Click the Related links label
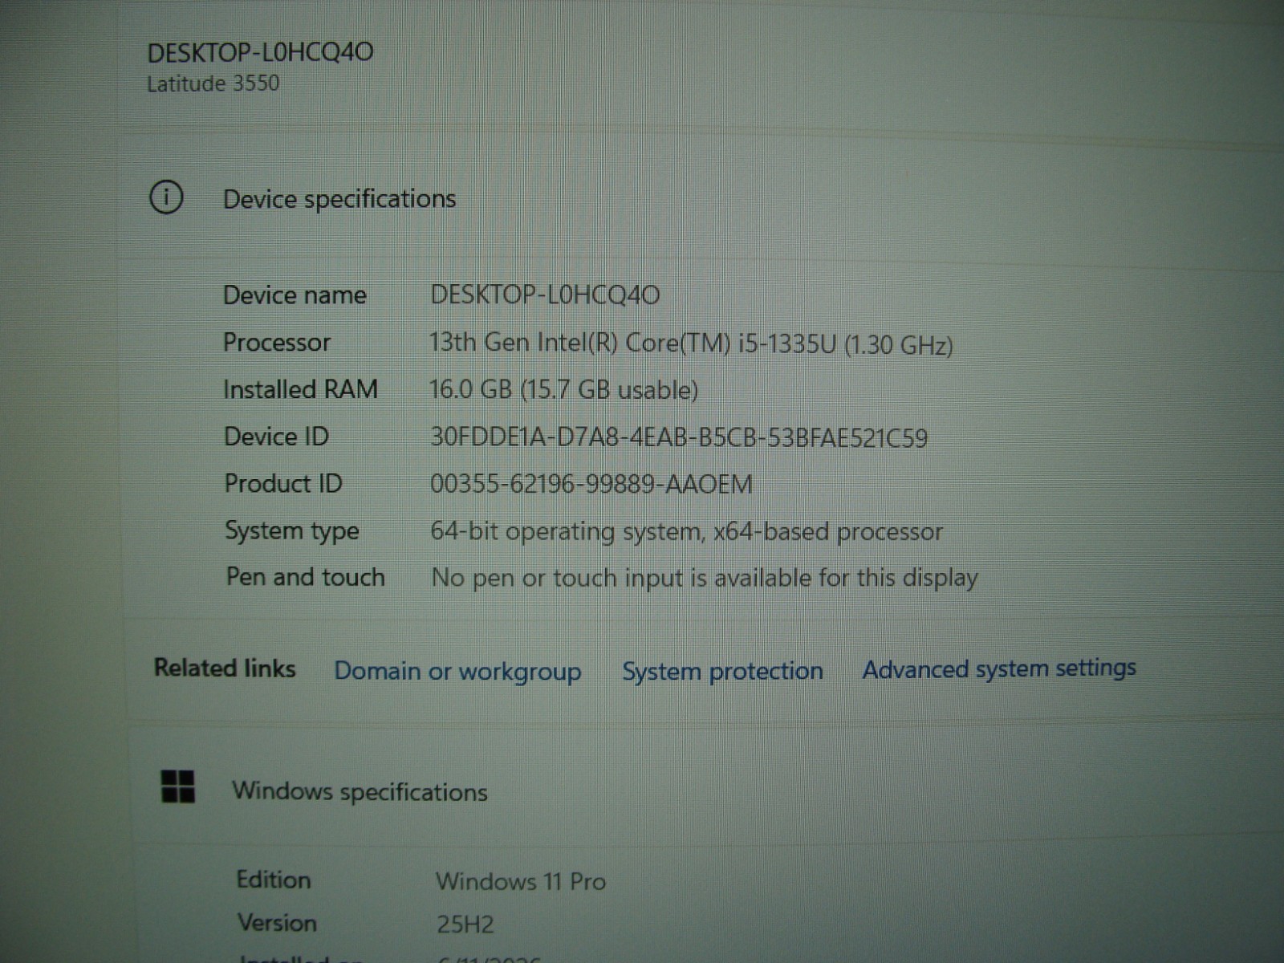The image size is (1284, 963). point(225,668)
